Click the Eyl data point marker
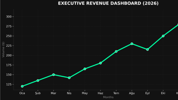The image size is (178, 100). [x=147, y=49]
